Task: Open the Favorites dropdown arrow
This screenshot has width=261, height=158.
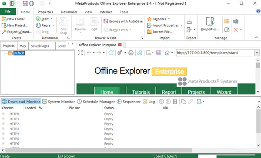Action: click(169, 19)
